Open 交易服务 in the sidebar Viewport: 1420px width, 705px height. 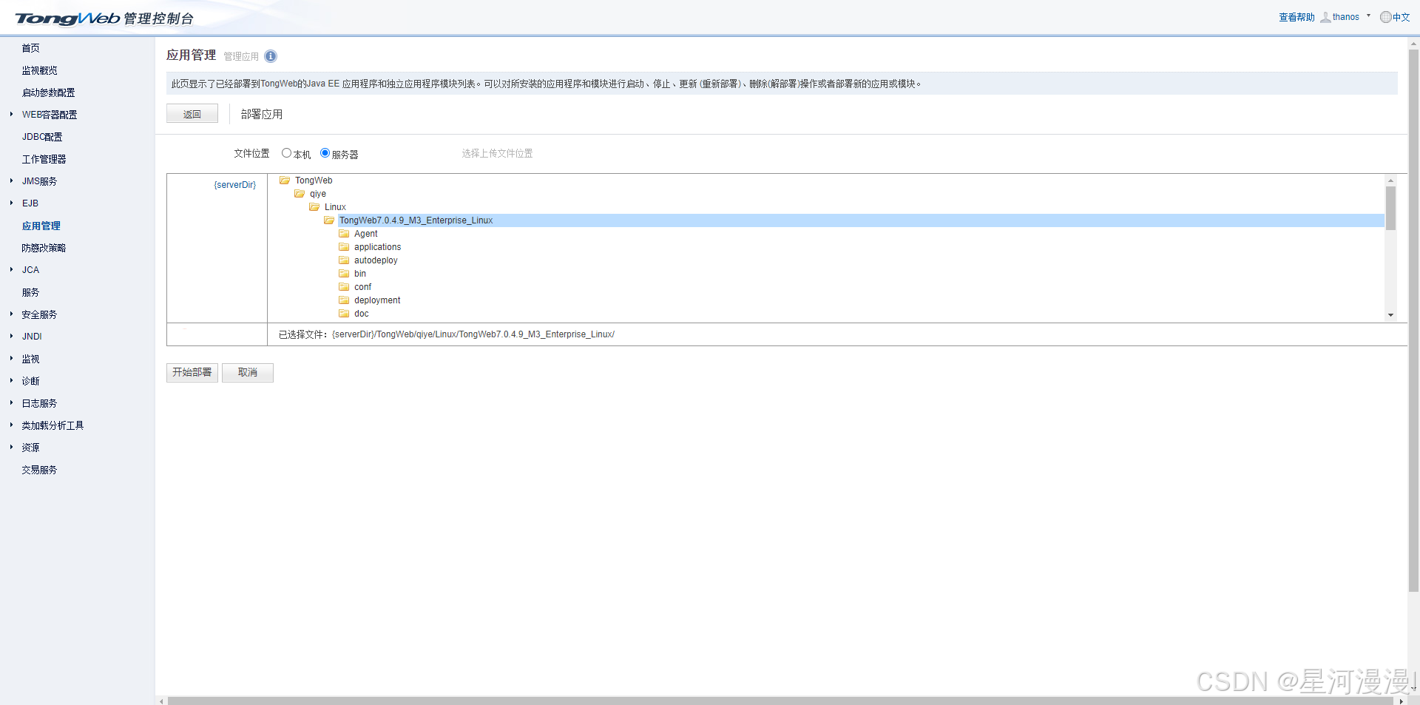(40, 470)
